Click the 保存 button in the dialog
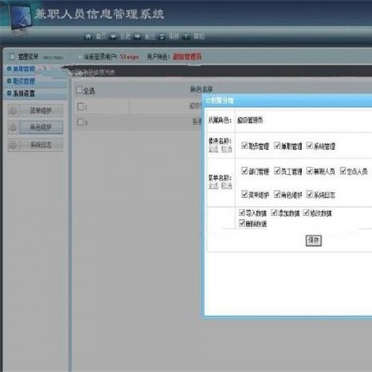 [x=314, y=240]
